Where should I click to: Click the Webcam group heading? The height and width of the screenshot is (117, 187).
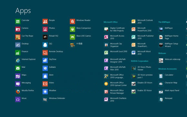coord(162,53)
